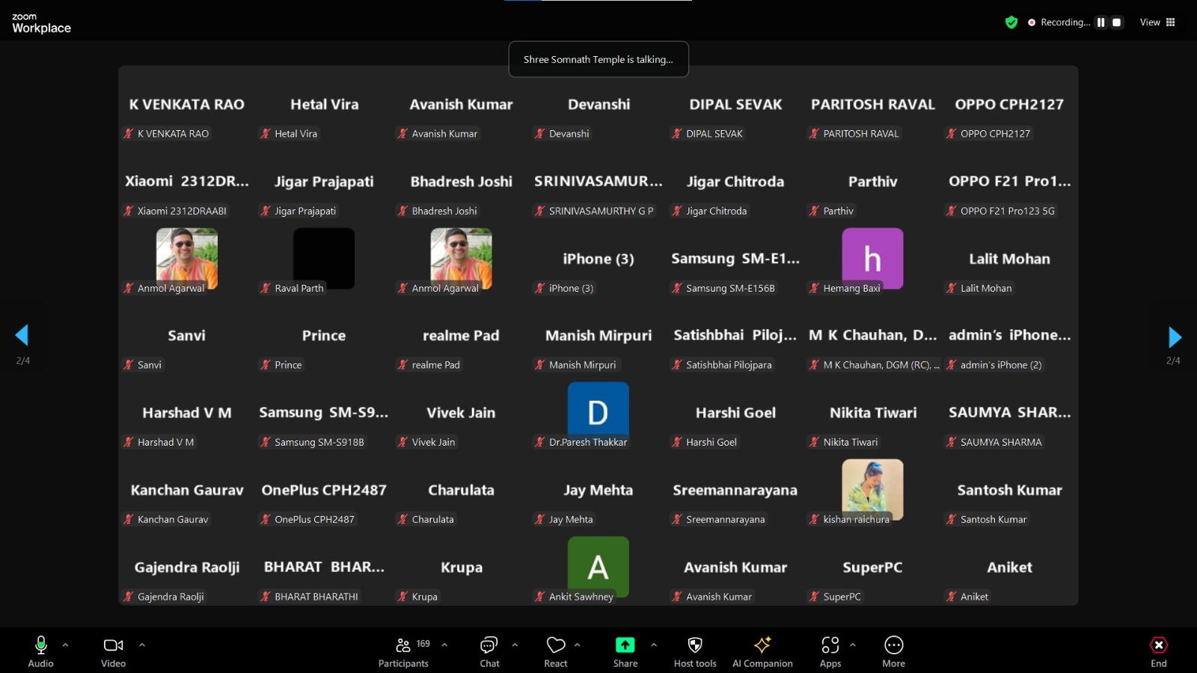The image size is (1197, 673).
Task: Expand the Share options arrow
Action: coord(654,645)
